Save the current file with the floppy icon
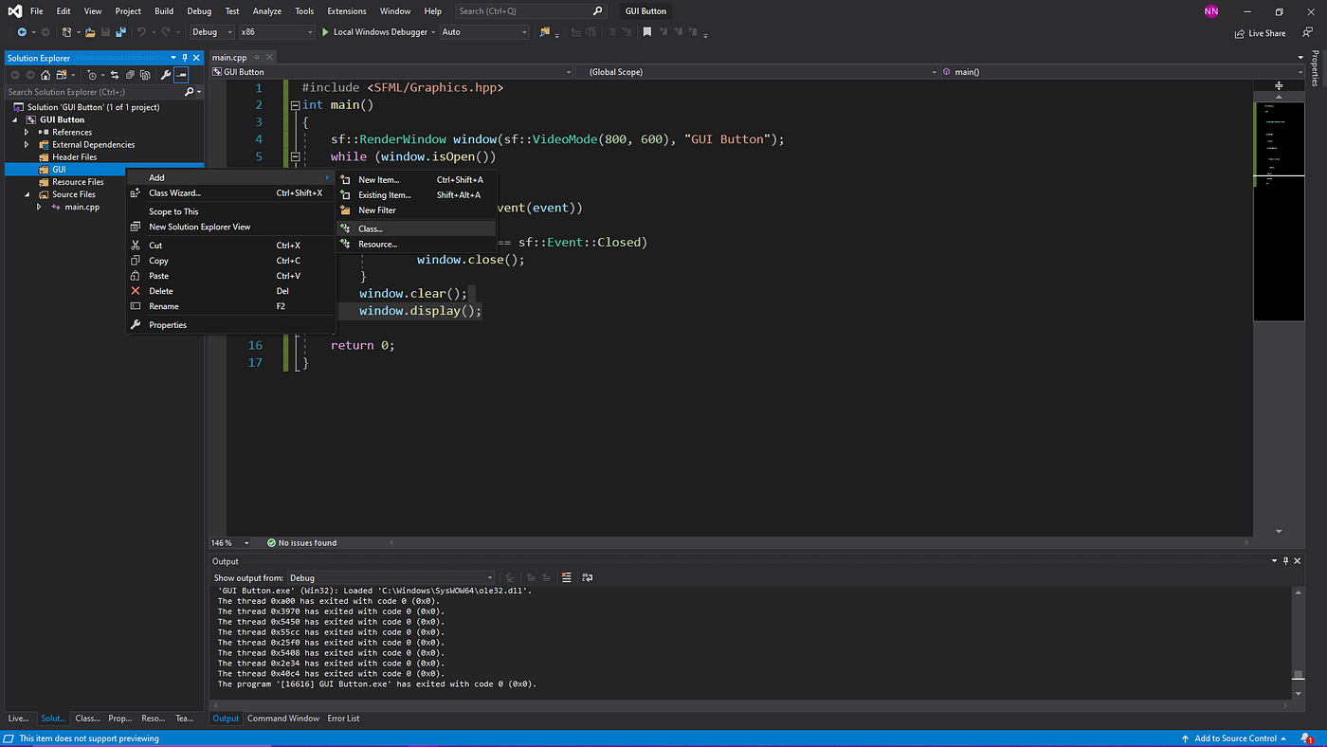This screenshot has width=1327, height=747. [x=105, y=32]
